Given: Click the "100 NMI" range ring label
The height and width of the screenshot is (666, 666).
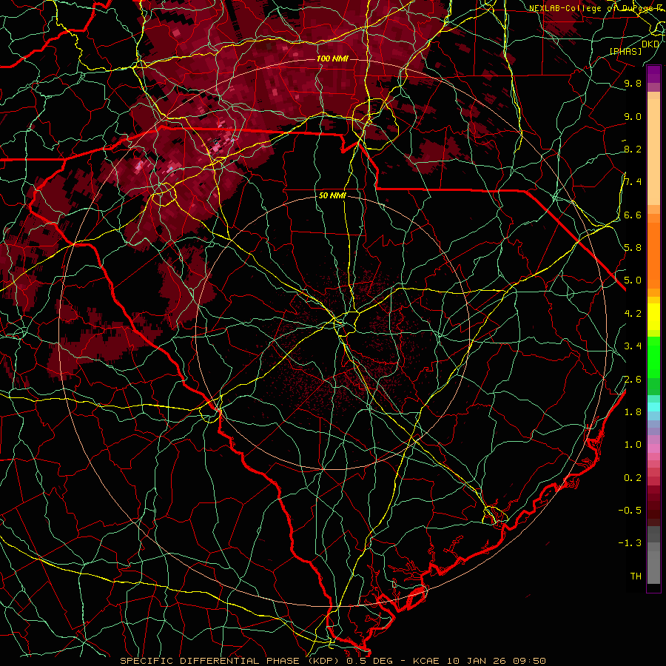Looking at the screenshot, I should 332,58.
